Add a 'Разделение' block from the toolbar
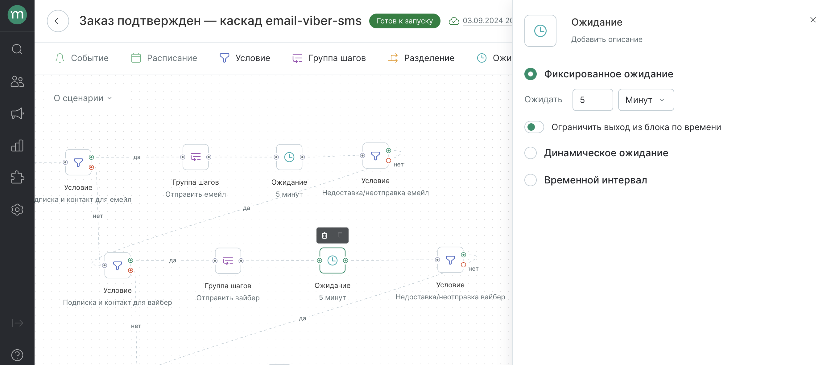 [421, 58]
